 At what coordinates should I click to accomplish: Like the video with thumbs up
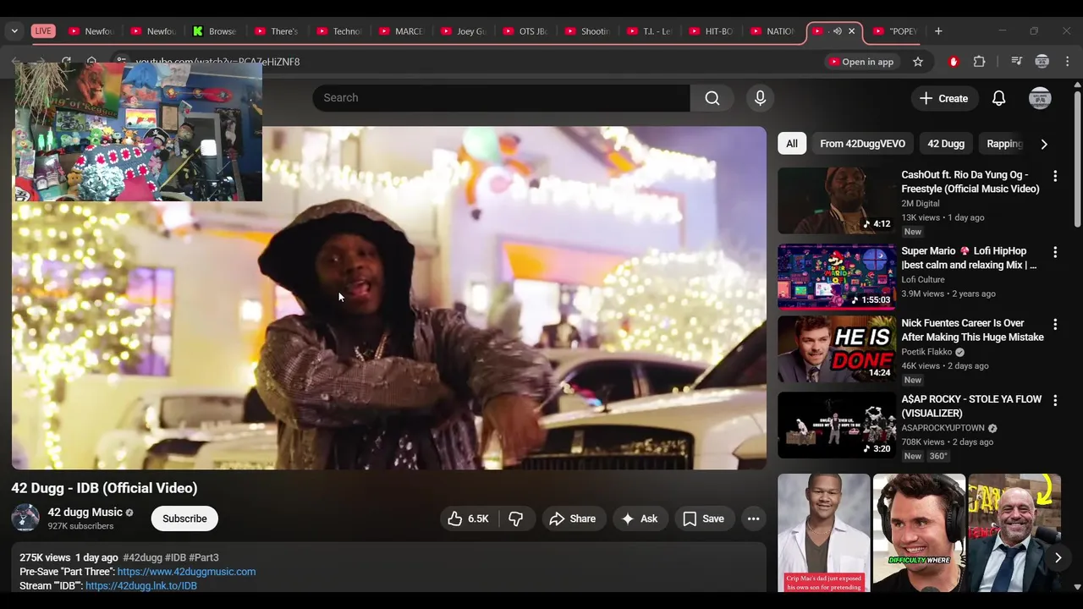pyautogui.click(x=470, y=518)
